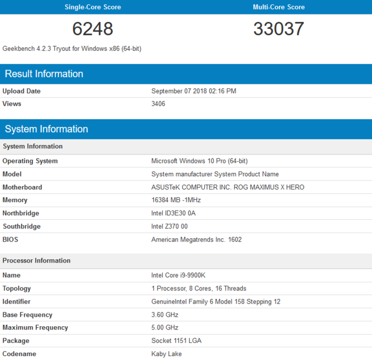Click the Processor Information subheading
Screen dimensions: 372x360
pos(36,261)
